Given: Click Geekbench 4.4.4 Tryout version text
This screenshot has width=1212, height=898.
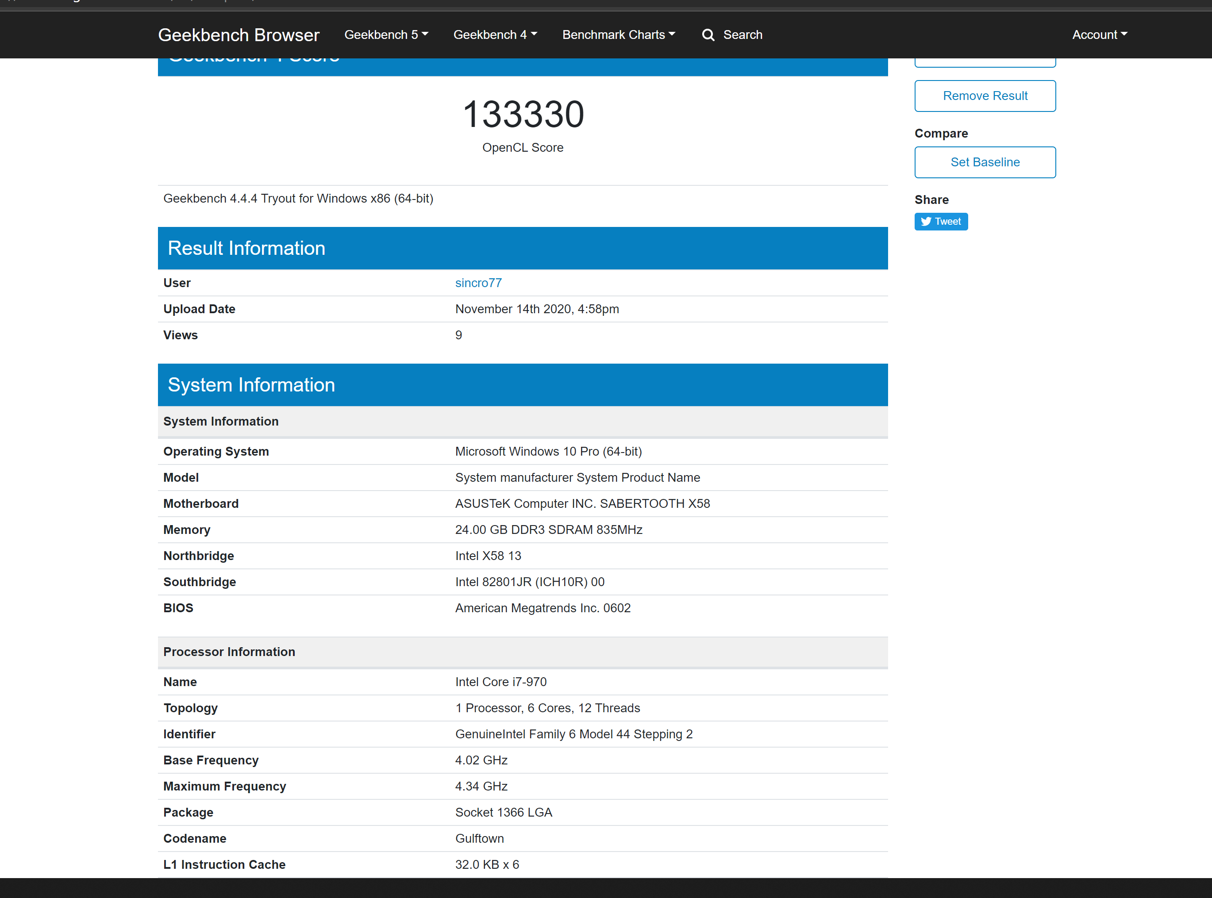Looking at the screenshot, I should pos(298,199).
